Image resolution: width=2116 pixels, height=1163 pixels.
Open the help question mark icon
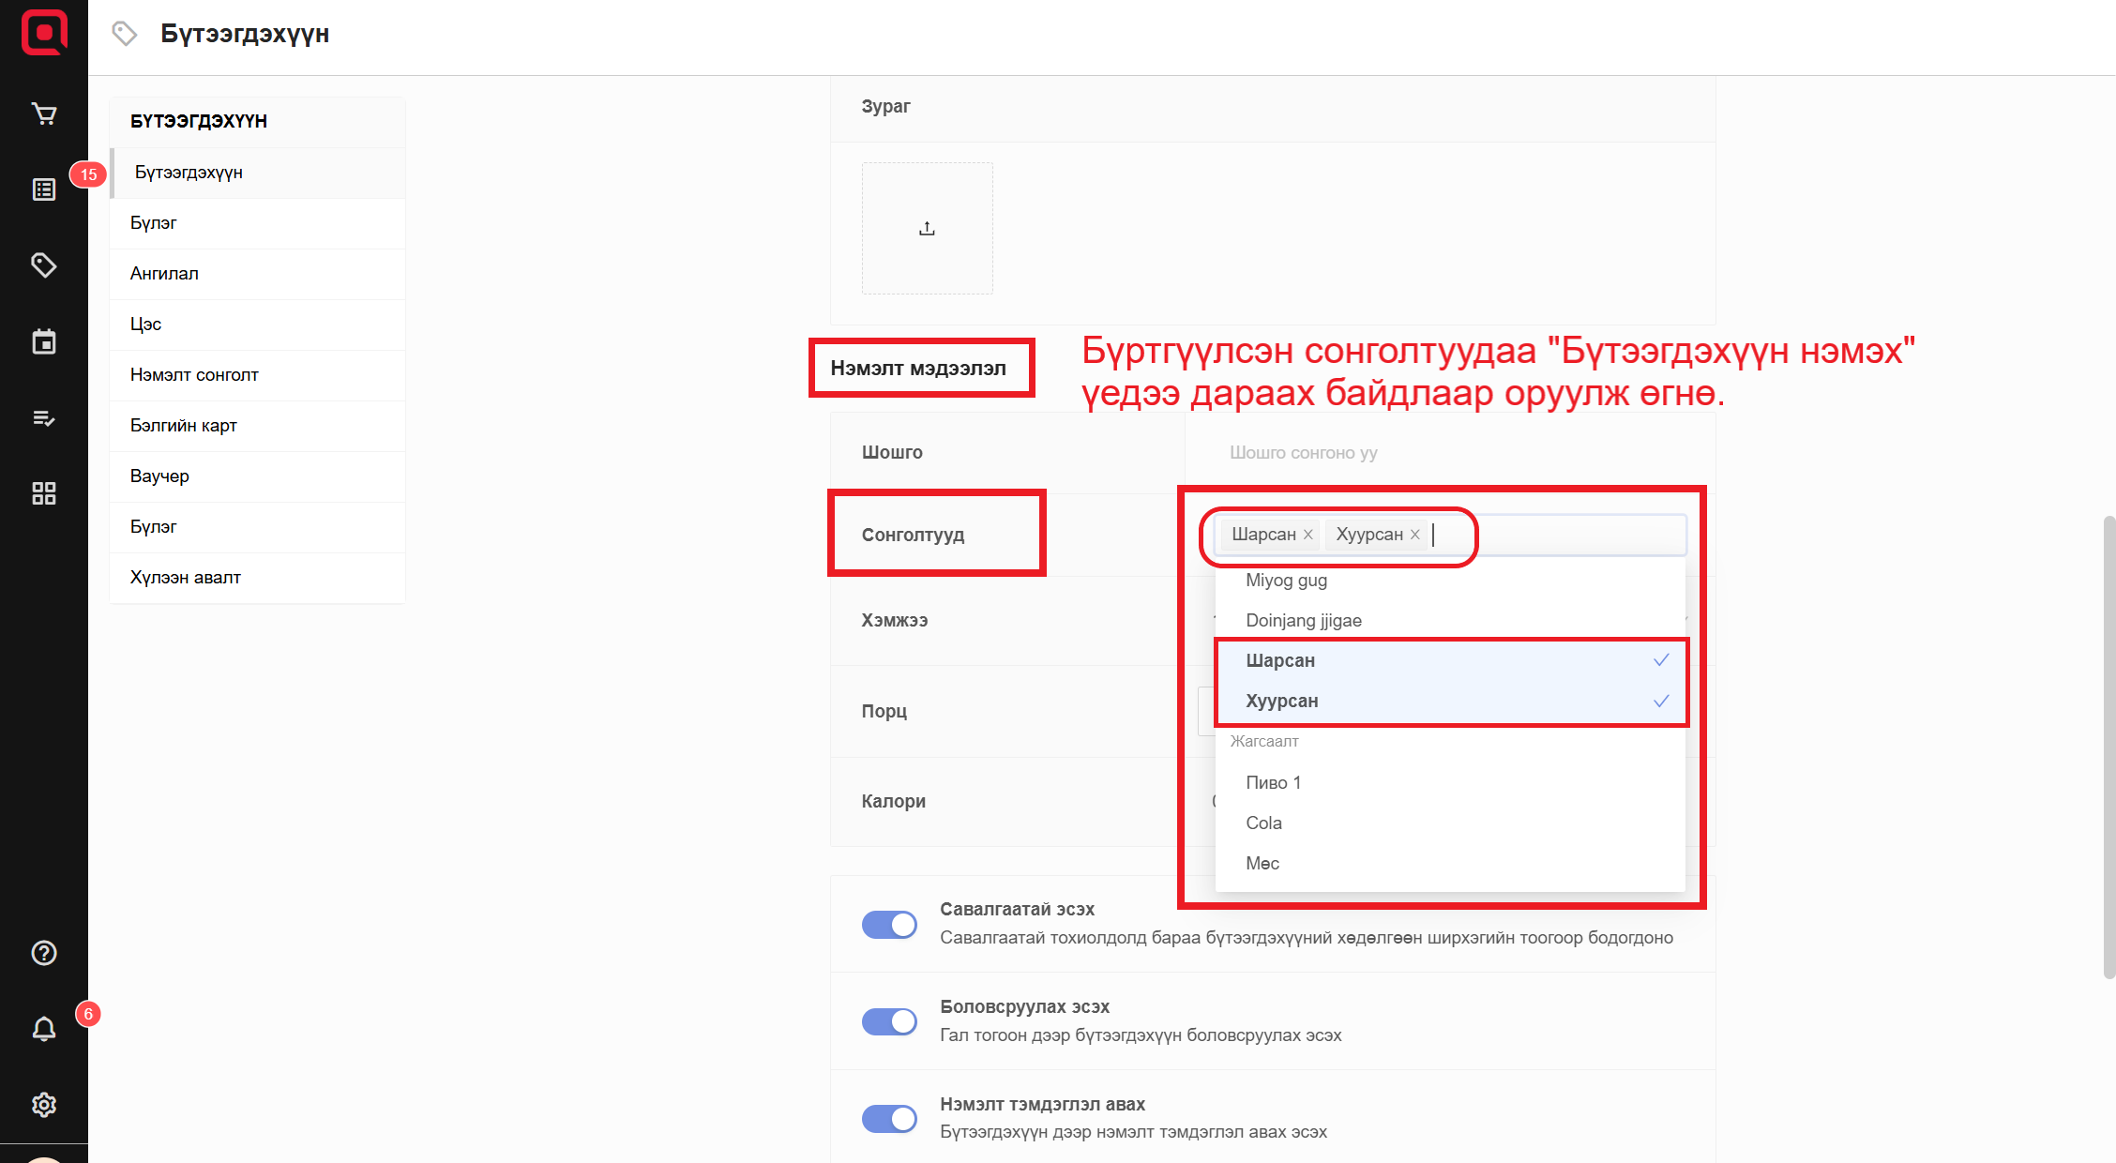(x=44, y=953)
